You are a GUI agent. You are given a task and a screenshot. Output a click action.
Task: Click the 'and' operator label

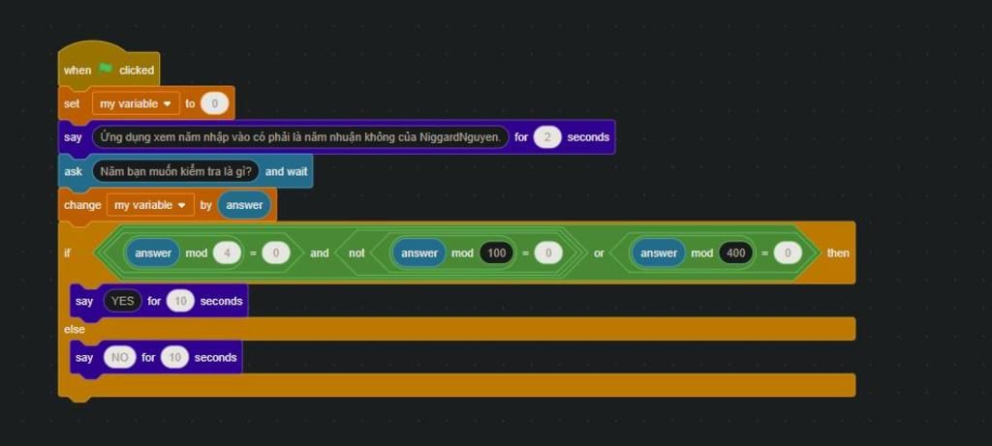click(320, 253)
